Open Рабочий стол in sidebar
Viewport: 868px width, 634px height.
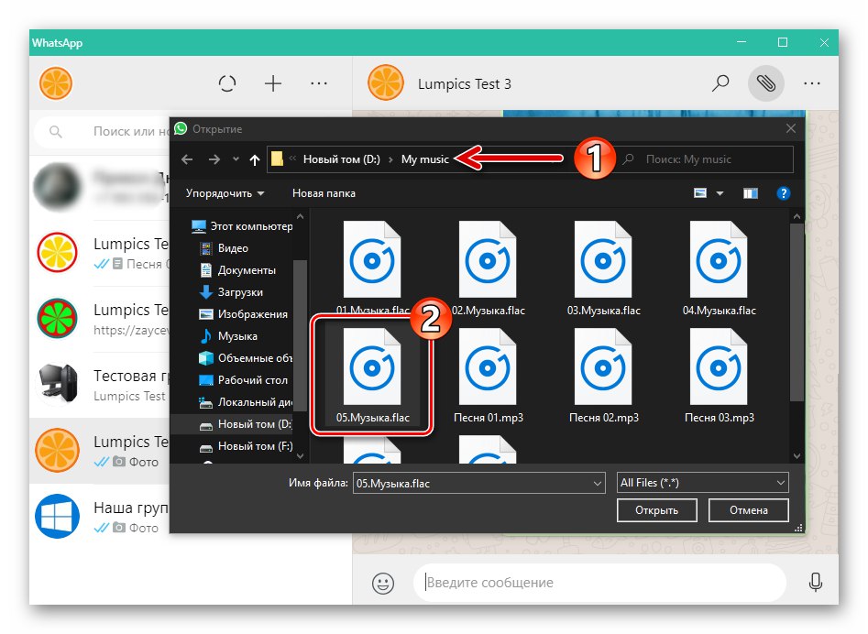click(x=243, y=380)
